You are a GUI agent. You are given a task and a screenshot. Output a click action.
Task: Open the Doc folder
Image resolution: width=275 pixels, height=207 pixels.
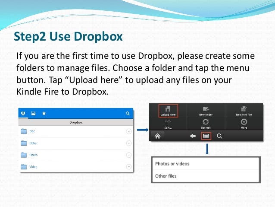[76, 131]
